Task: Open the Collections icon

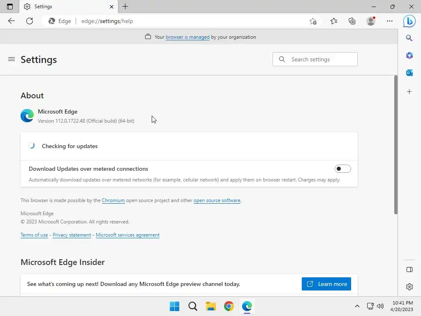Action: coord(352,21)
